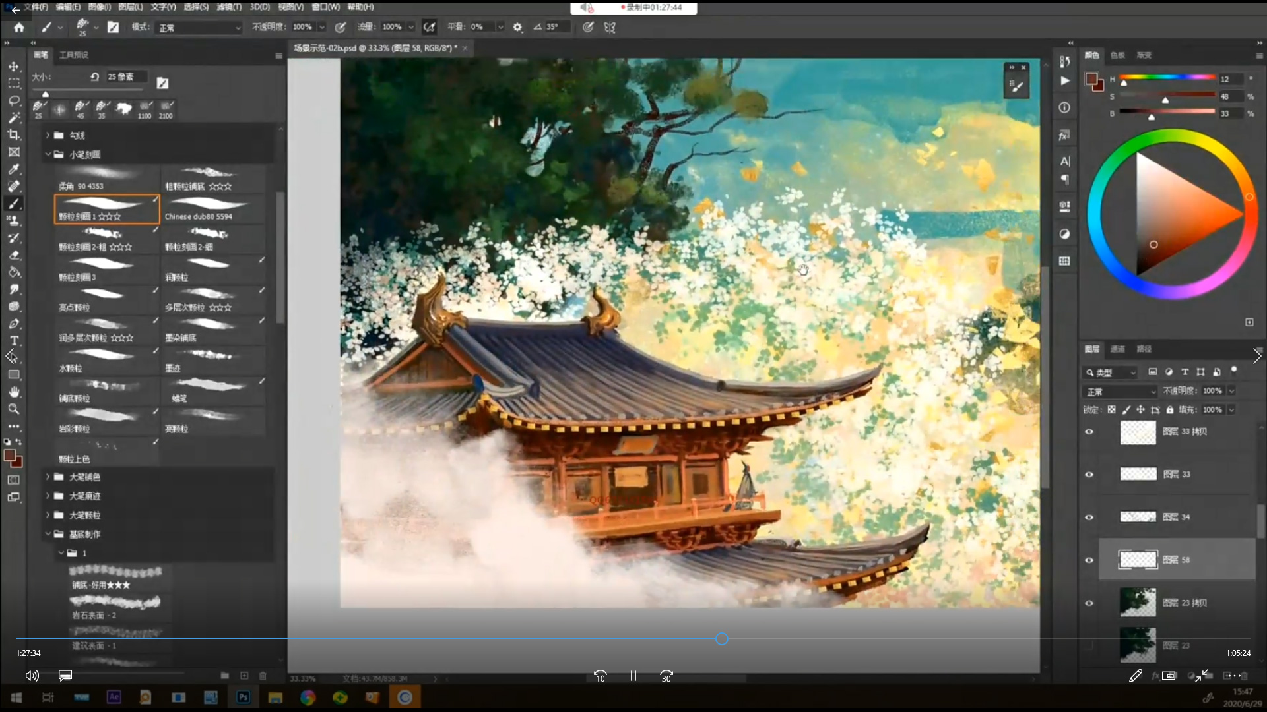Open the brush opacity dropdown arrow

322,27
